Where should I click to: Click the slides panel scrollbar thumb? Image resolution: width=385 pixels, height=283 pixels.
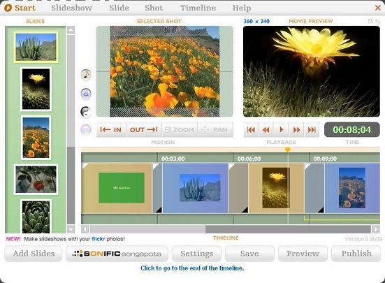[x=71, y=91]
